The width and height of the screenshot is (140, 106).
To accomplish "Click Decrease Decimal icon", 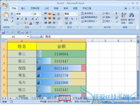I will [x=70, y=23].
